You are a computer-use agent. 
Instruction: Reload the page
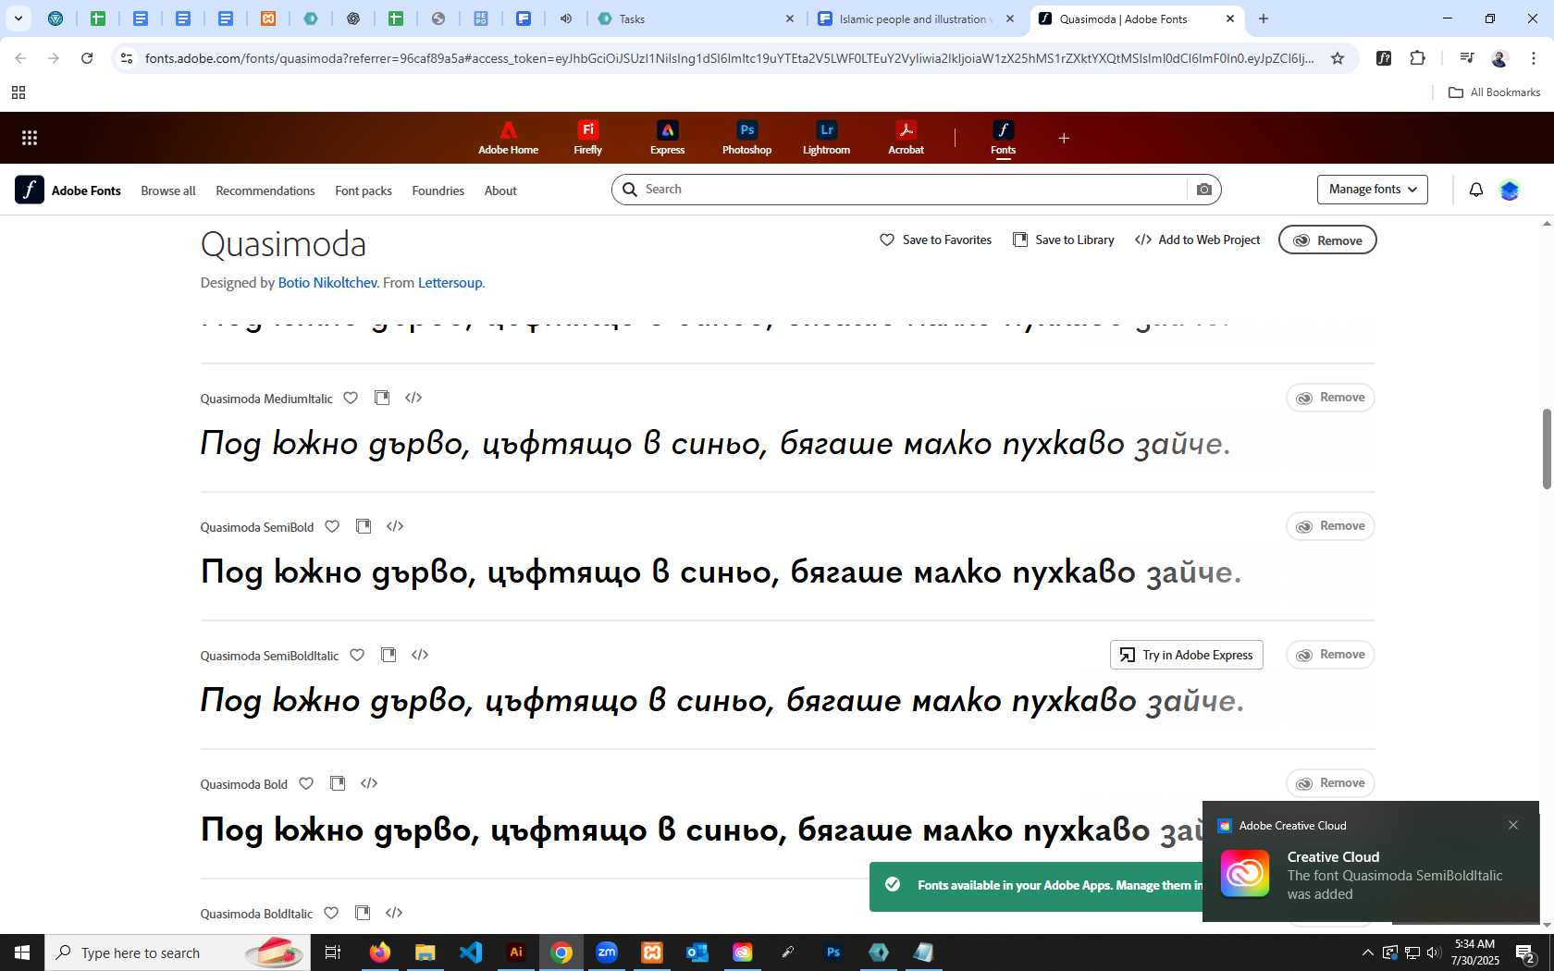[x=87, y=58]
